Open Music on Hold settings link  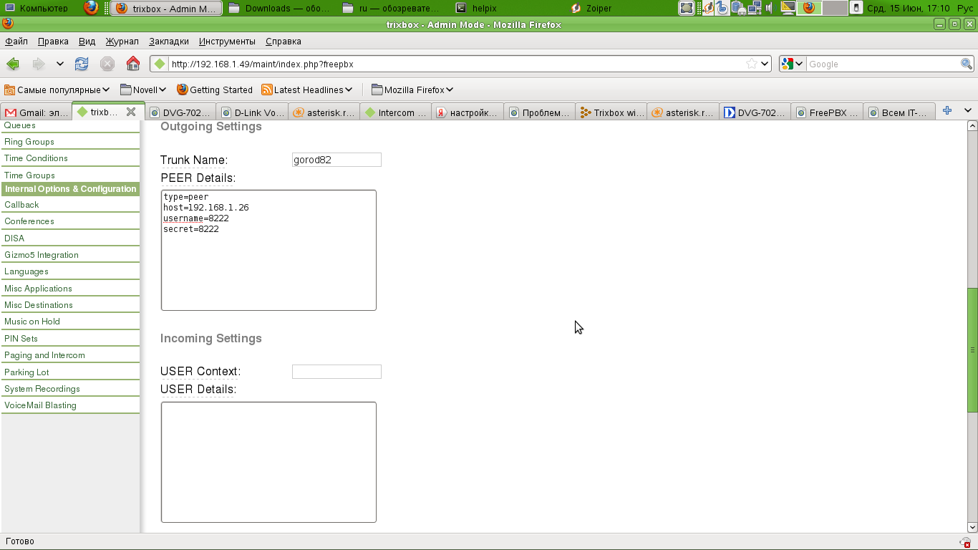coord(32,322)
